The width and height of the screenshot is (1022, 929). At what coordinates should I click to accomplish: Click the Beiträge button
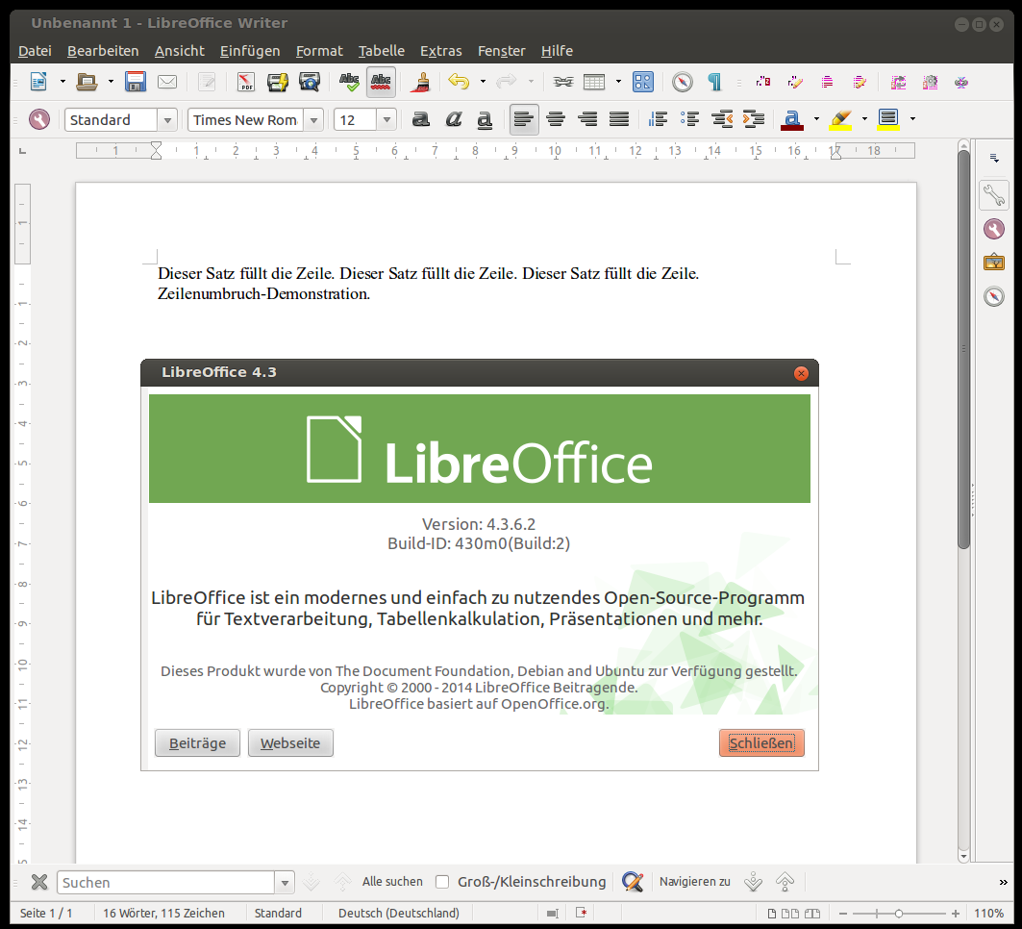tap(197, 743)
